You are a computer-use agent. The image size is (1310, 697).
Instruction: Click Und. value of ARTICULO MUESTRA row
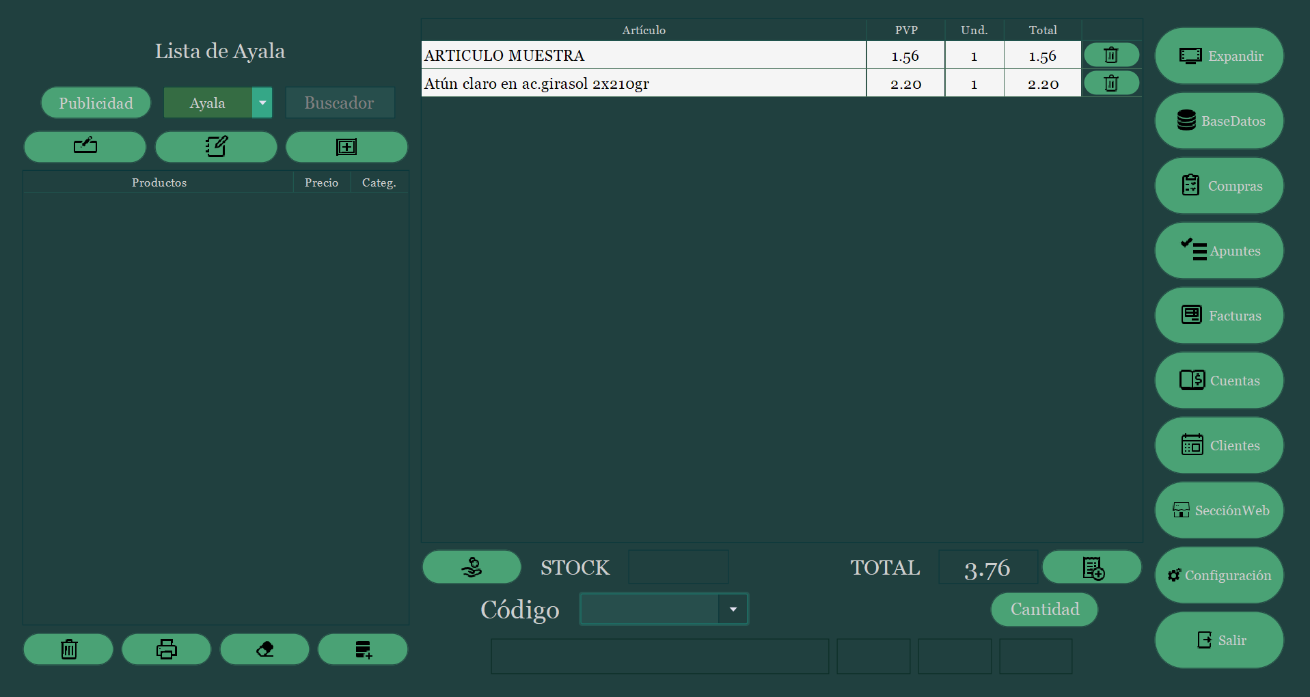974,55
